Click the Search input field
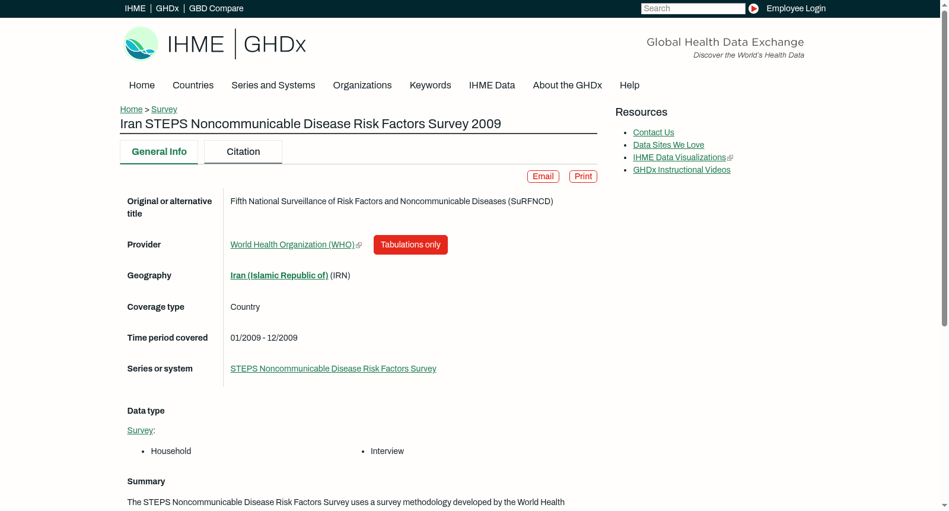 693,9
